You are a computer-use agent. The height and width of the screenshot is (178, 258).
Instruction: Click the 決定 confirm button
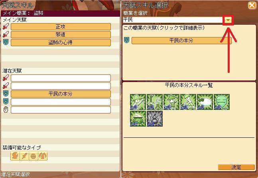point(236,167)
